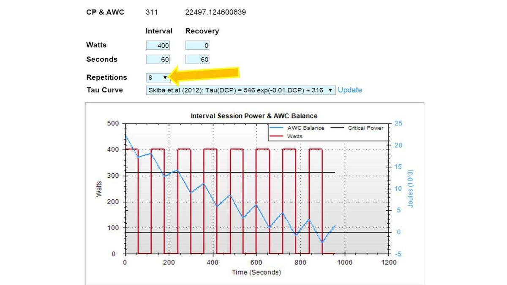Open the Repetitions dropdown
This screenshot has height=285, width=507.
[158, 78]
